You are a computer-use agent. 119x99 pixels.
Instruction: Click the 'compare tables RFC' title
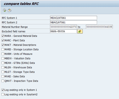[x=21, y=4]
